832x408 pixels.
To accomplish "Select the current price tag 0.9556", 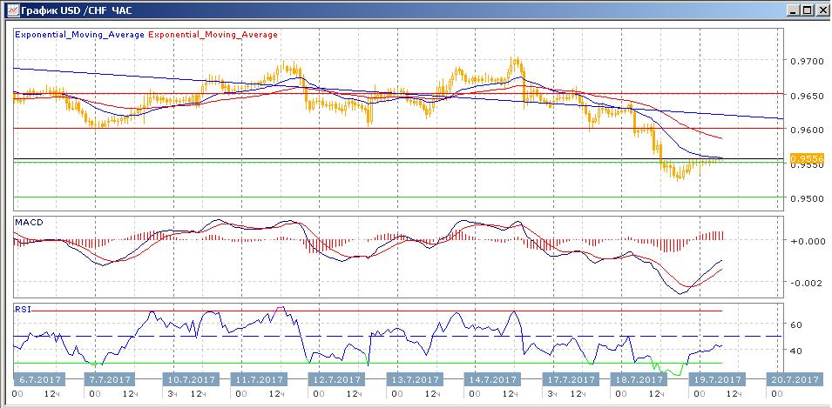I will 802,159.
